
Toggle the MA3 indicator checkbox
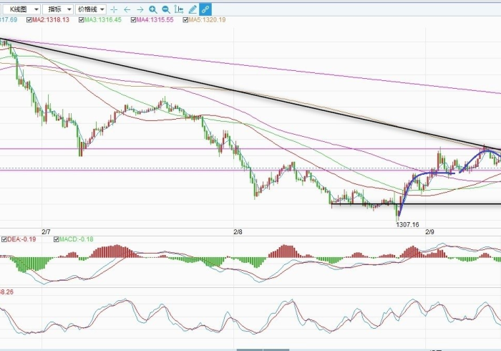79,20
